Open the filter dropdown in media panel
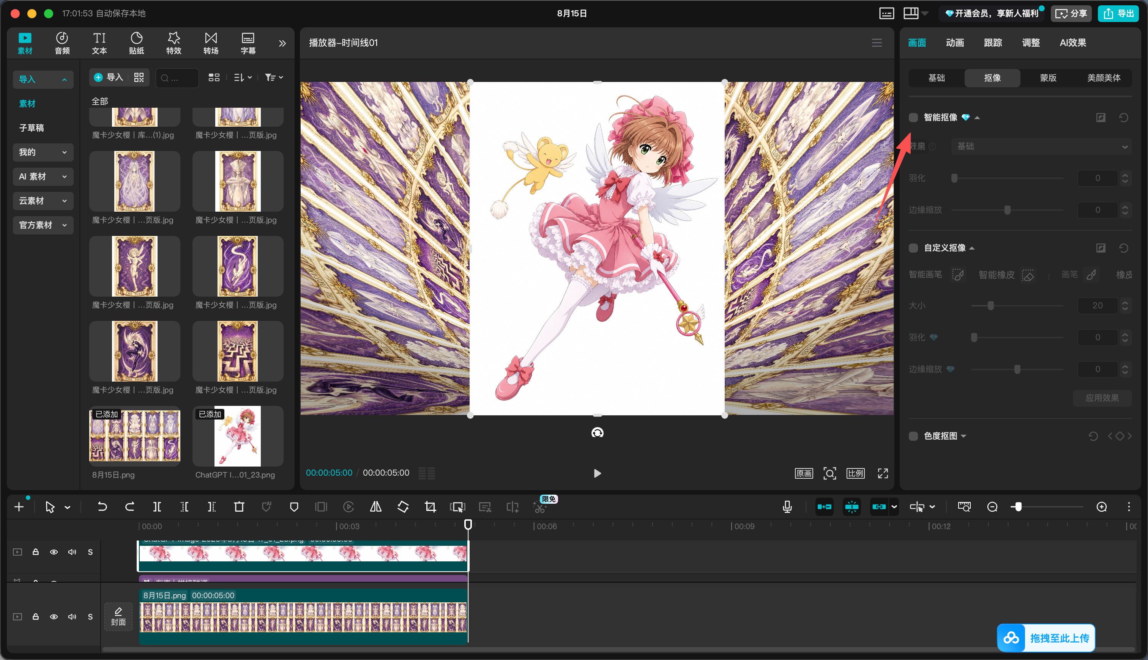Viewport: 1148px width, 660px height. click(x=274, y=77)
